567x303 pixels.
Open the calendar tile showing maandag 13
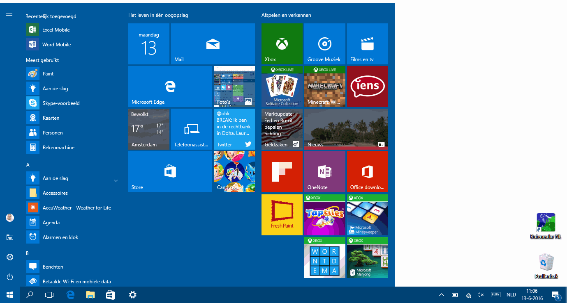[149, 44]
